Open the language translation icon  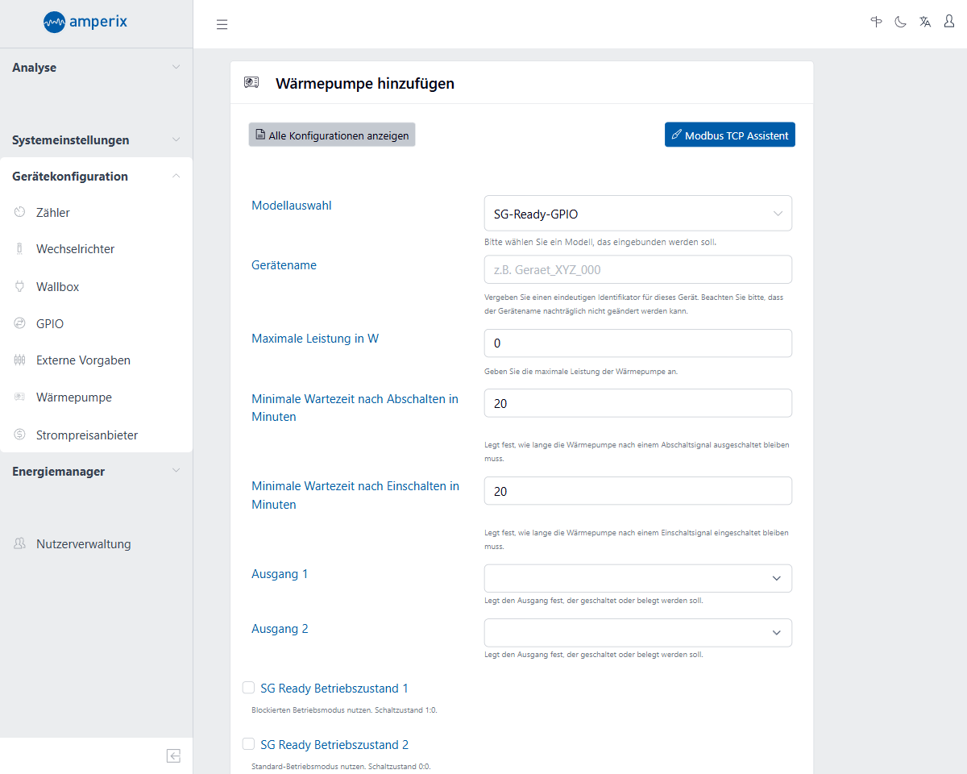[925, 23]
